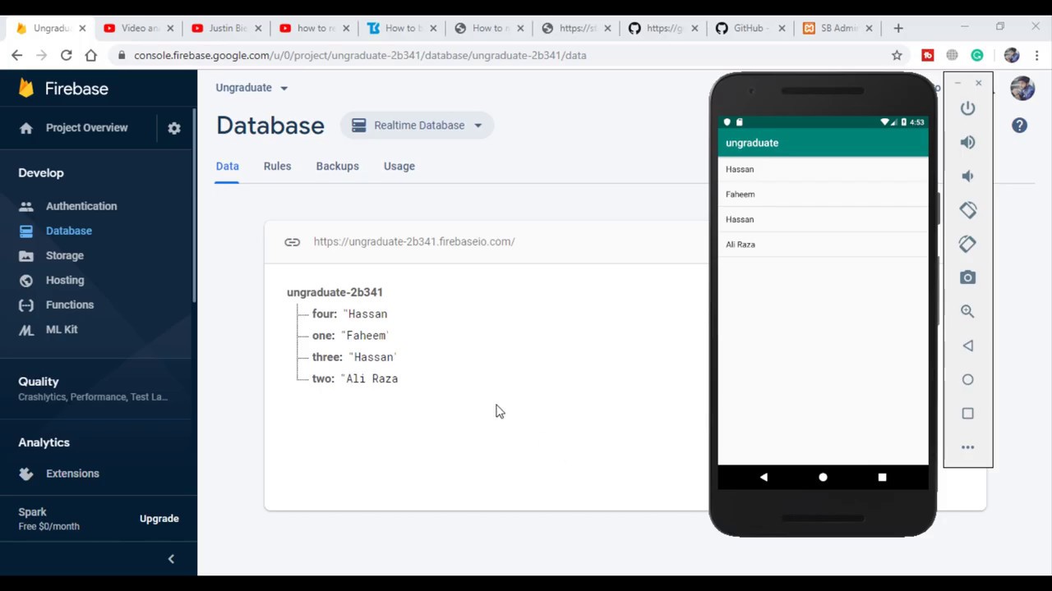Screen dimensions: 1052x591
Task: Bookmark this page with star icon
Action: click(x=897, y=55)
